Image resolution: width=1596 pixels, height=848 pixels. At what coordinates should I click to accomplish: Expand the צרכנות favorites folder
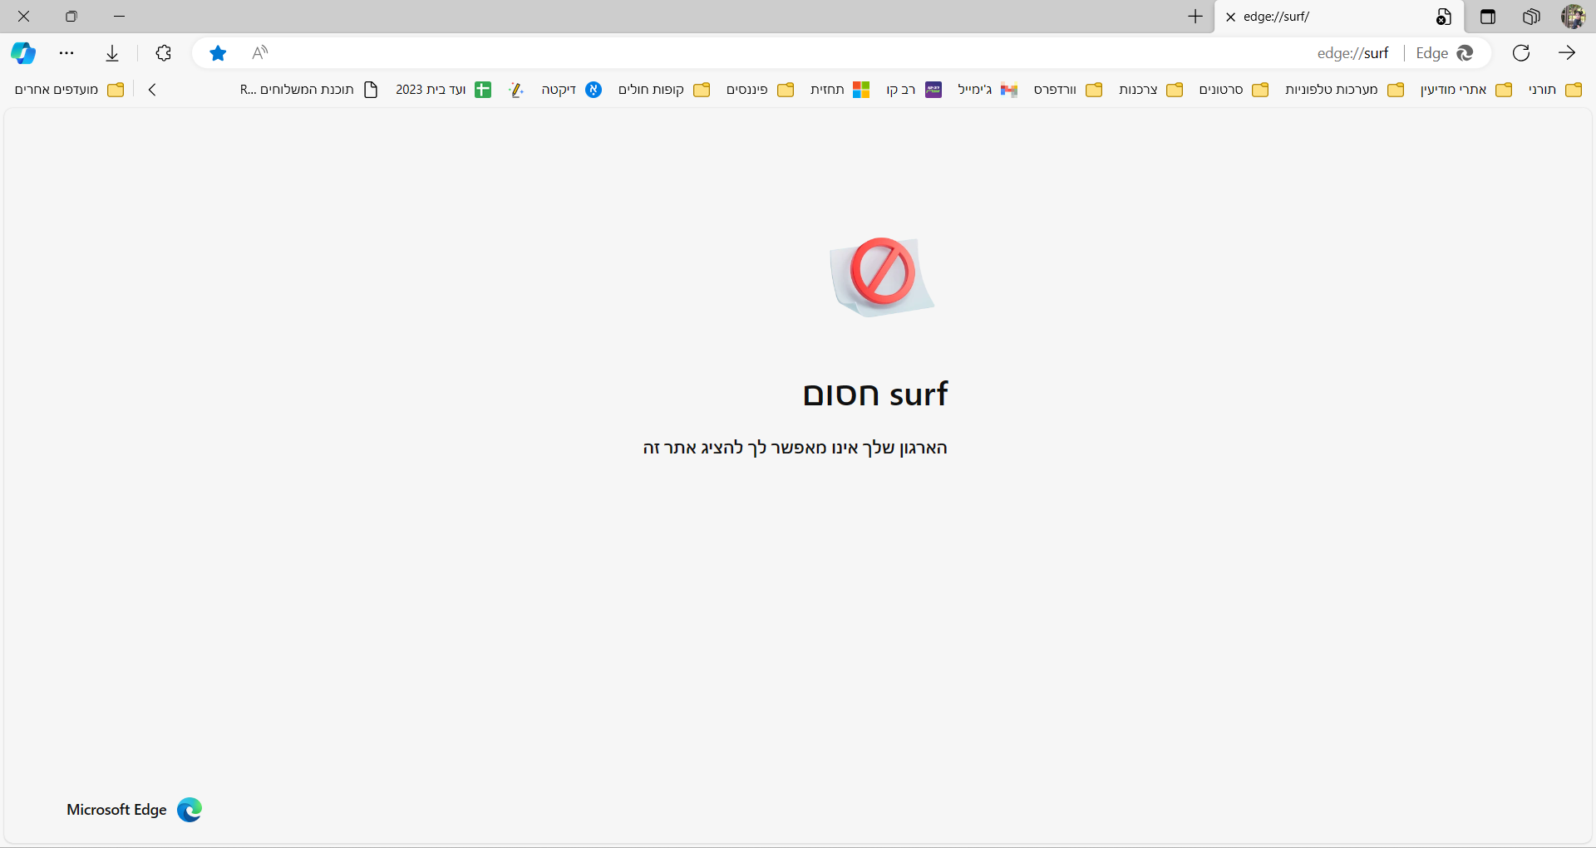[1150, 90]
